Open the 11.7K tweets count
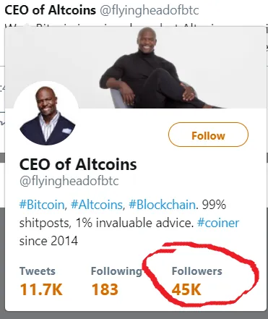 pyautogui.click(x=41, y=289)
